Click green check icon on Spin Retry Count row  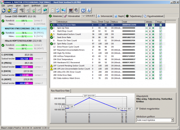(x=51, y=44)
